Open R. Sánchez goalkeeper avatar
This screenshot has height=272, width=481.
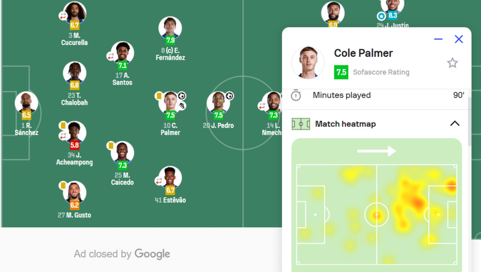coord(26,103)
